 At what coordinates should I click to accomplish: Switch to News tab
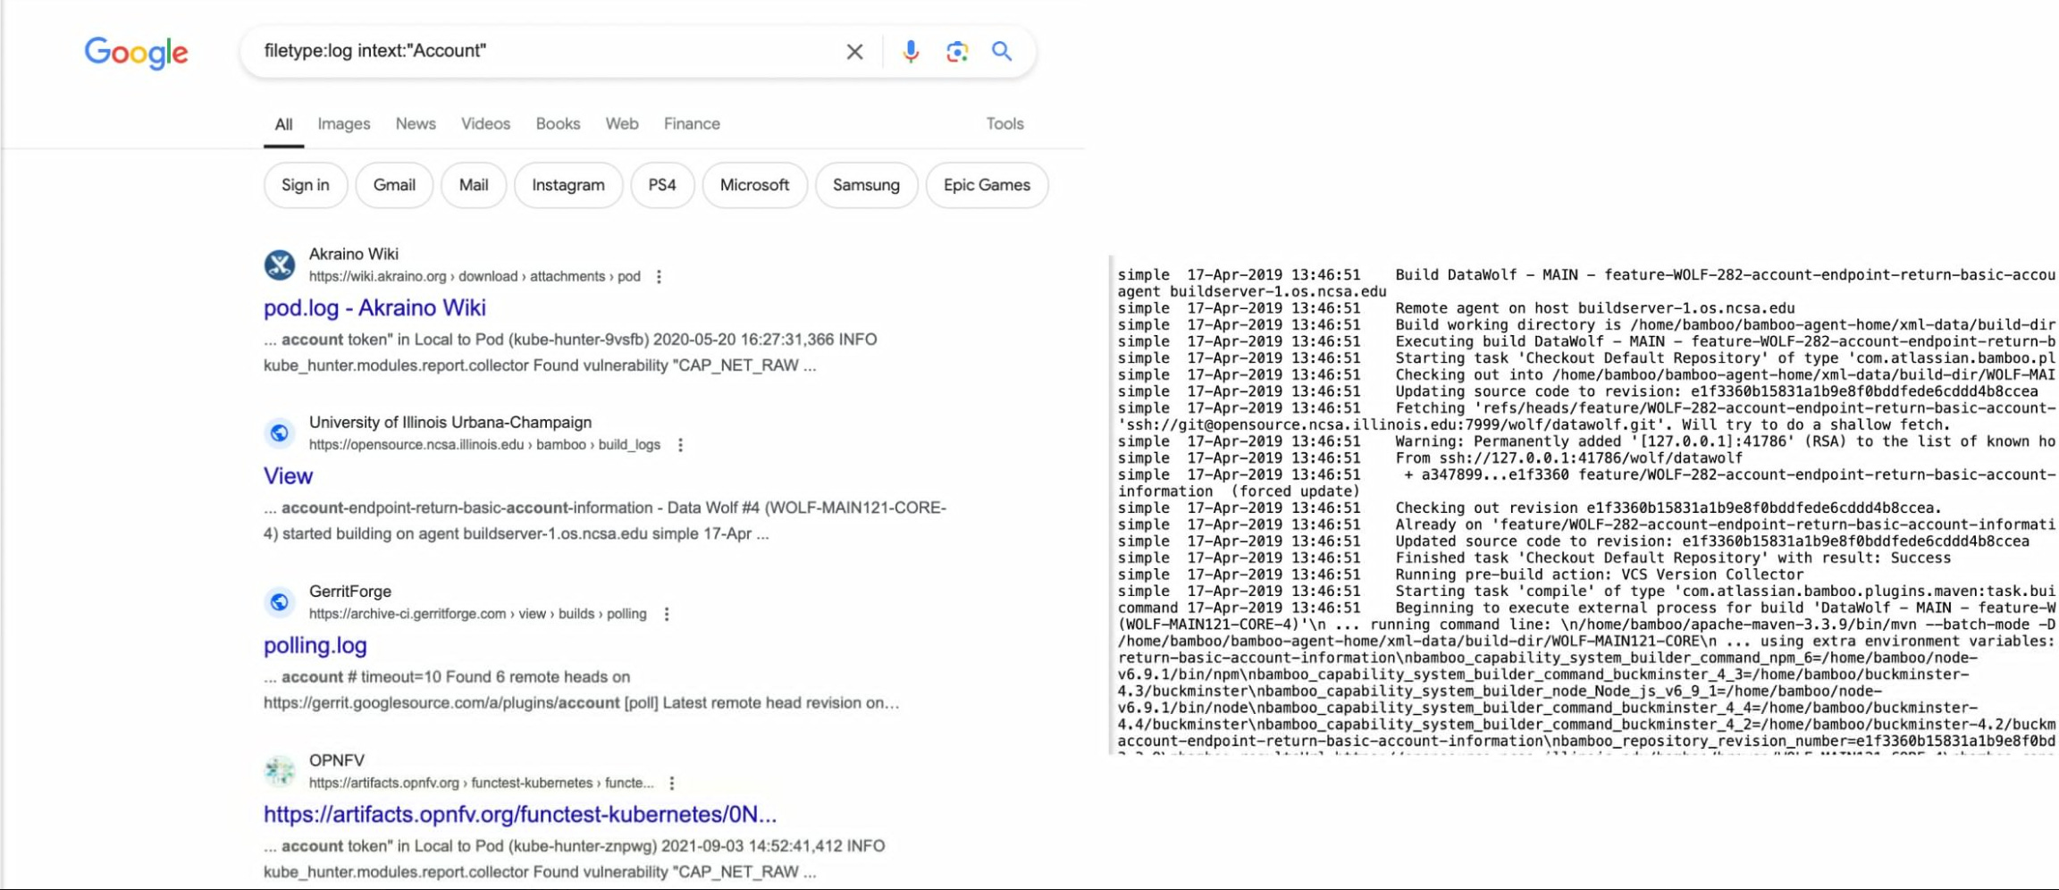tap(416, 124)
